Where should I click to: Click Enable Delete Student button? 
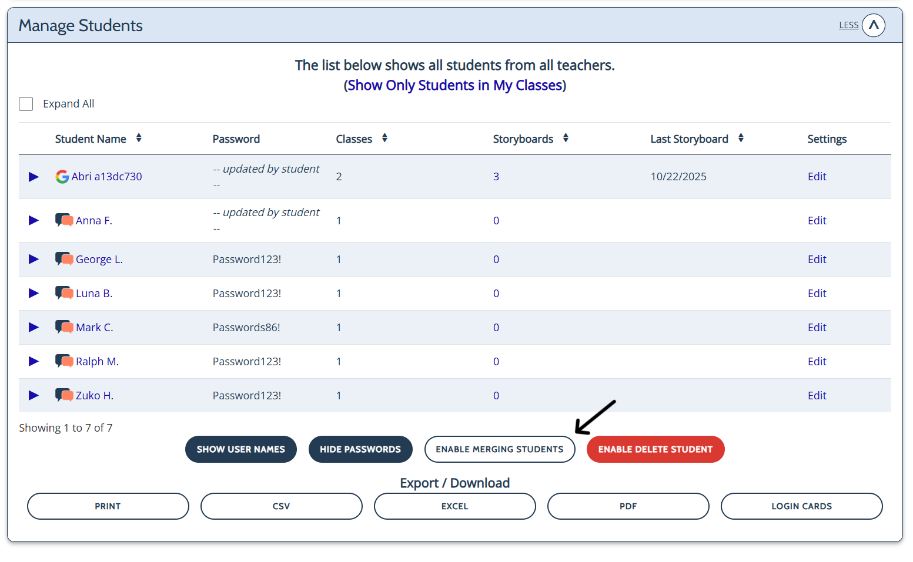655,449
